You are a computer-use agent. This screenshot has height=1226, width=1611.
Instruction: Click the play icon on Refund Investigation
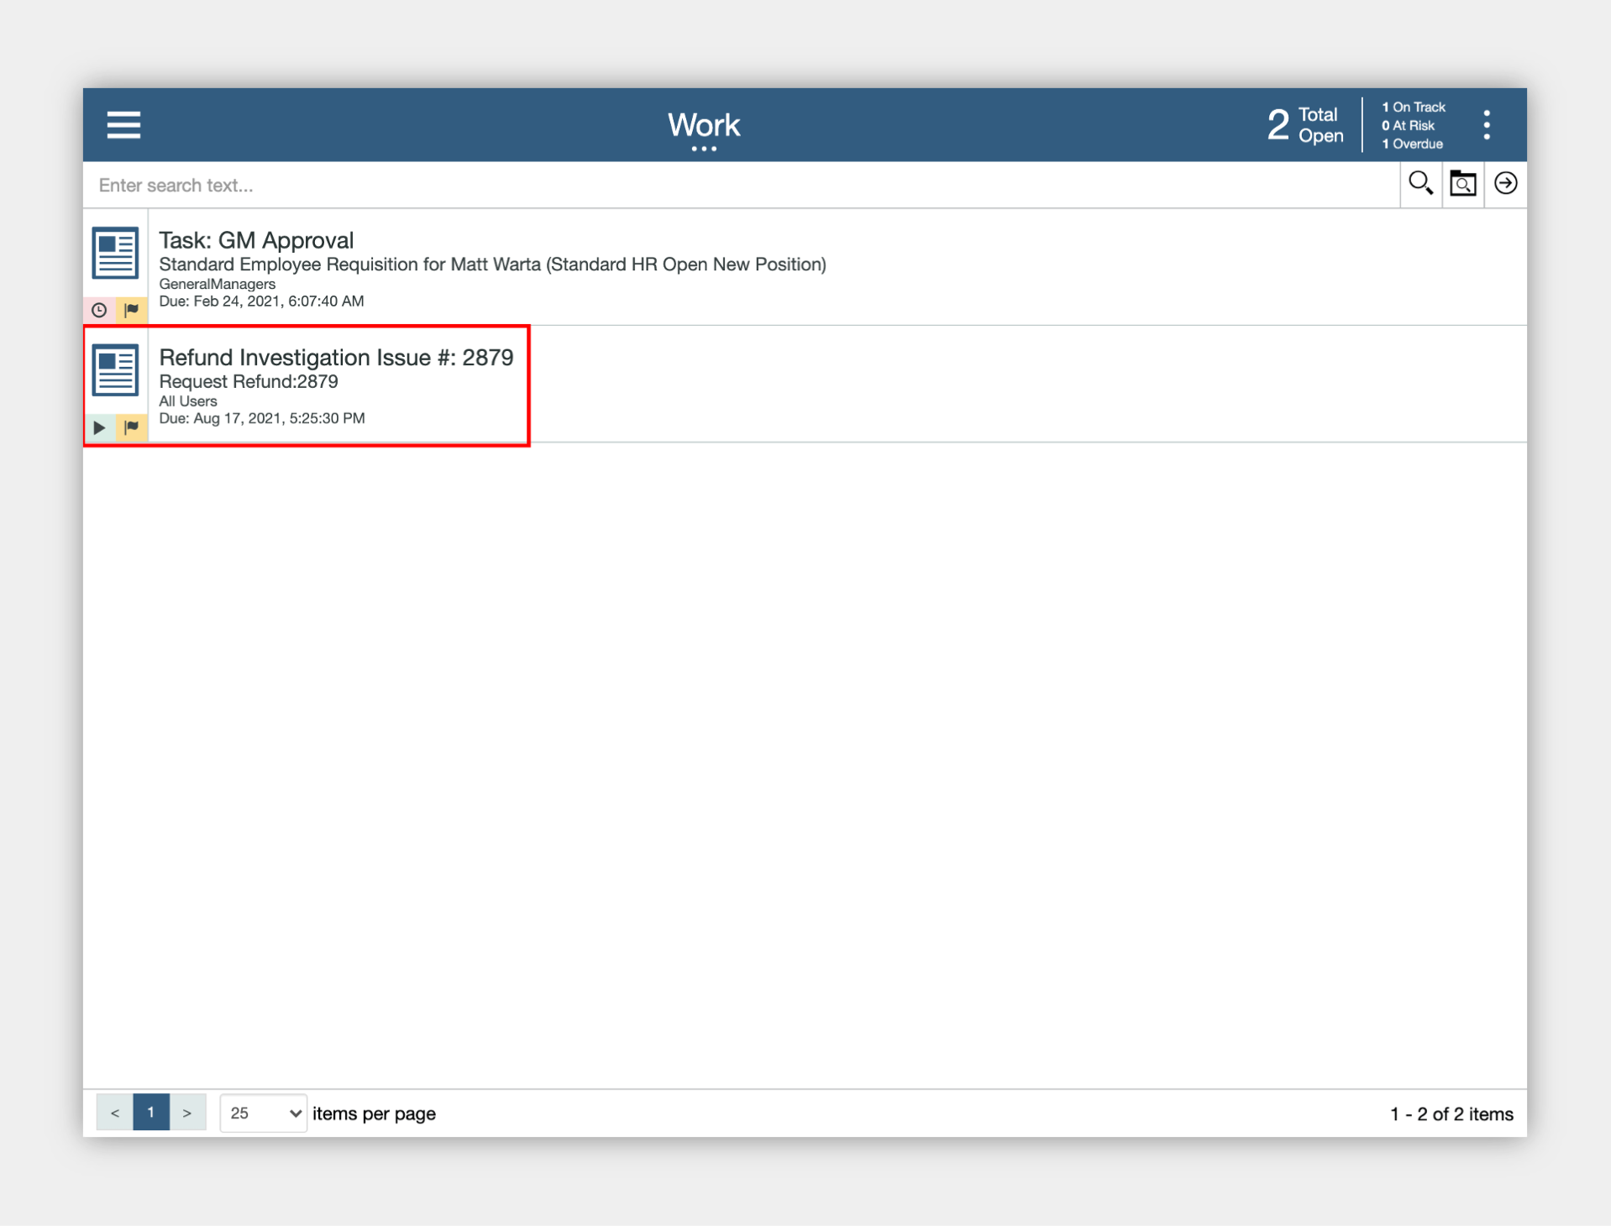[x=99, y=427]
